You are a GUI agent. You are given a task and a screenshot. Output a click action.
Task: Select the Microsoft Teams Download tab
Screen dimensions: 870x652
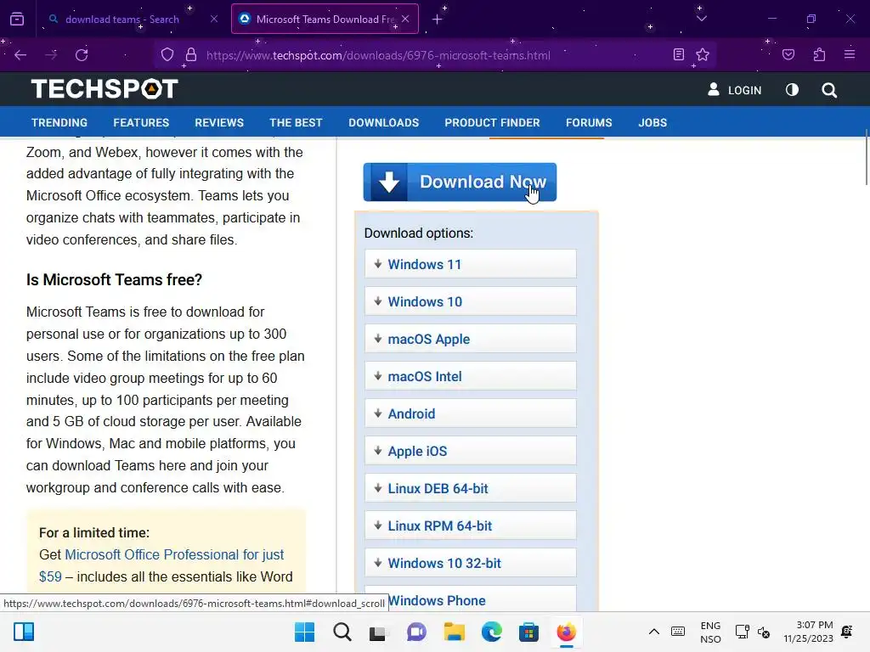tap(325, 19)
